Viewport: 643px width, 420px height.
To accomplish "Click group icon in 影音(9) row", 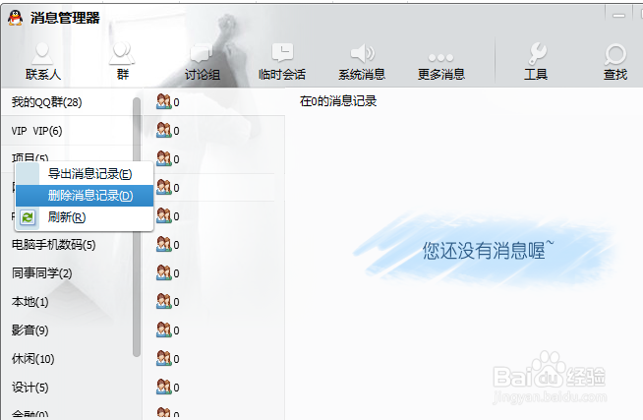I will [163, 330].
